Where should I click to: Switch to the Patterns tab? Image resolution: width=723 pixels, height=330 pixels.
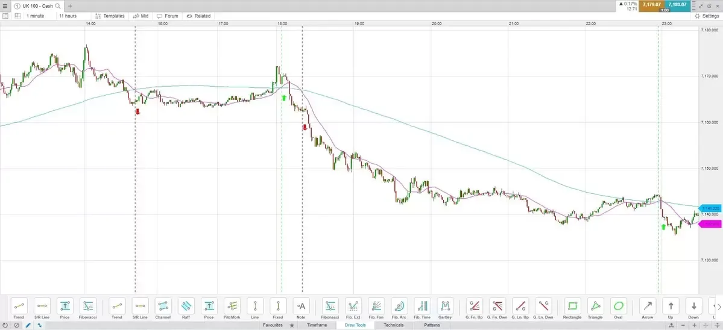coord(432,325)
